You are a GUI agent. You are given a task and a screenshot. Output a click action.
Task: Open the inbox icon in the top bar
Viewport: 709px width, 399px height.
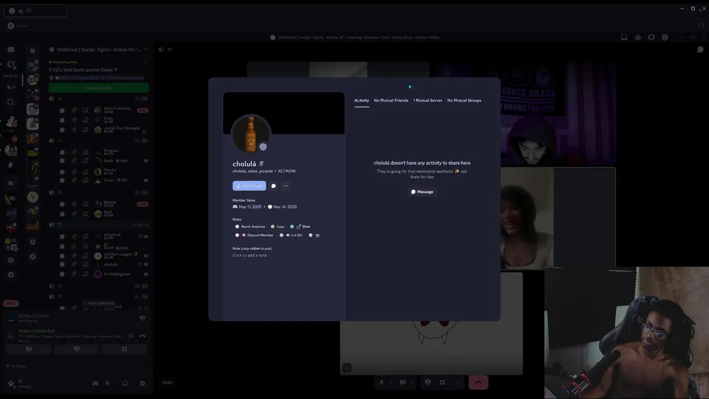pyautogui.click(x=624, y=38)
